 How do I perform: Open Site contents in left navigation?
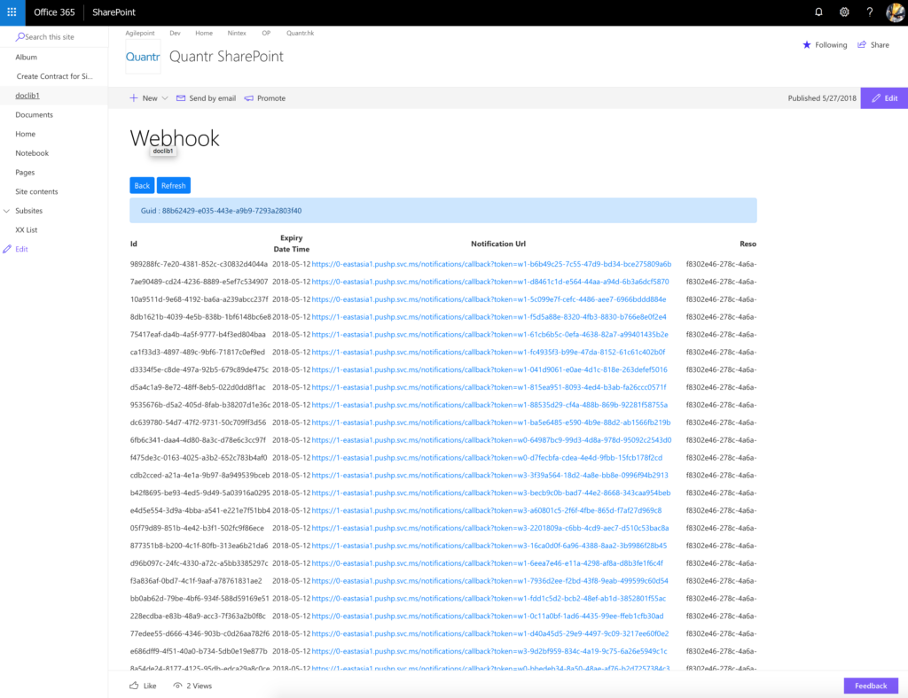(x=36, y=191)
